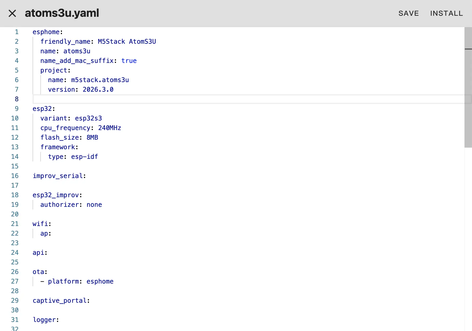
Task: Click the captive_portal key
Action: (x=60, y=301)
